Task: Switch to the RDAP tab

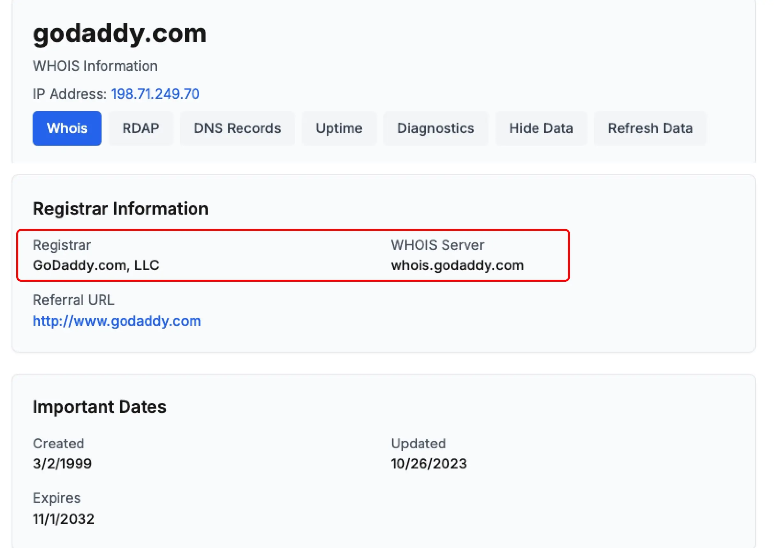Action: 141,128
